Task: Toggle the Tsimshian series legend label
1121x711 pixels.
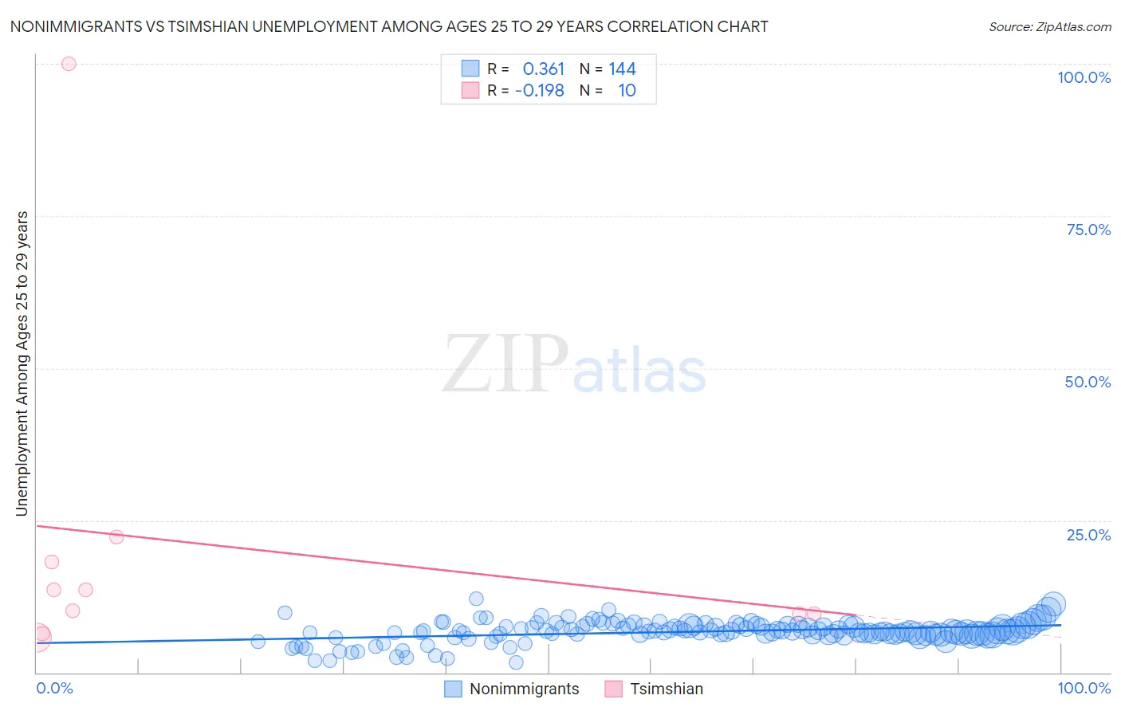Action: (667, 689)
